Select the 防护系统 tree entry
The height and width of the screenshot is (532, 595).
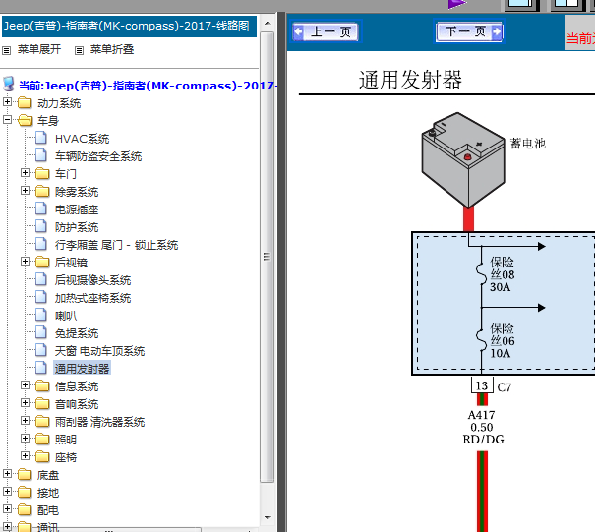[77, 227]
